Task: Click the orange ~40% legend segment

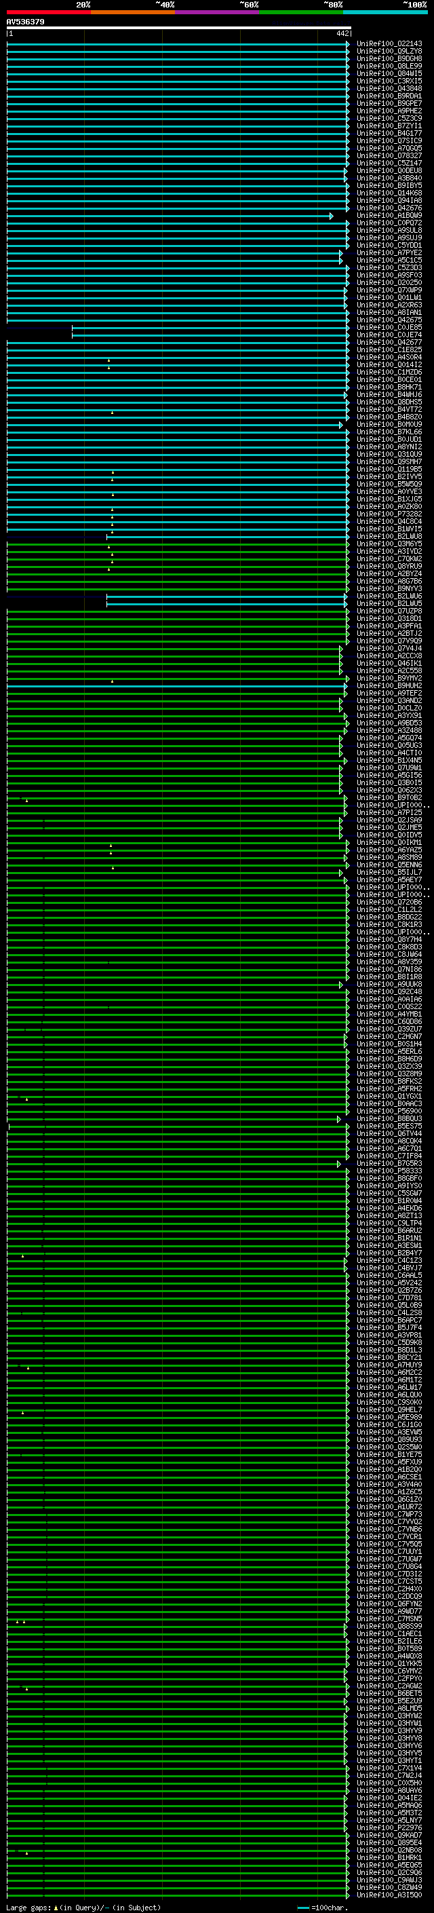Action: tap(134, 12)
